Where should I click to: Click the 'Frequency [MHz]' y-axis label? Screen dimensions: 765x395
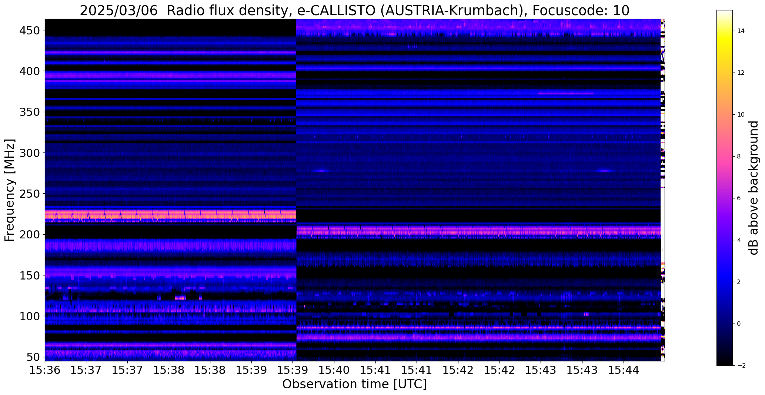[10, 190]
